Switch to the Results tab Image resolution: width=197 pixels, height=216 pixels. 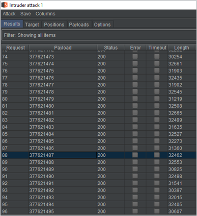coord(12,24)
